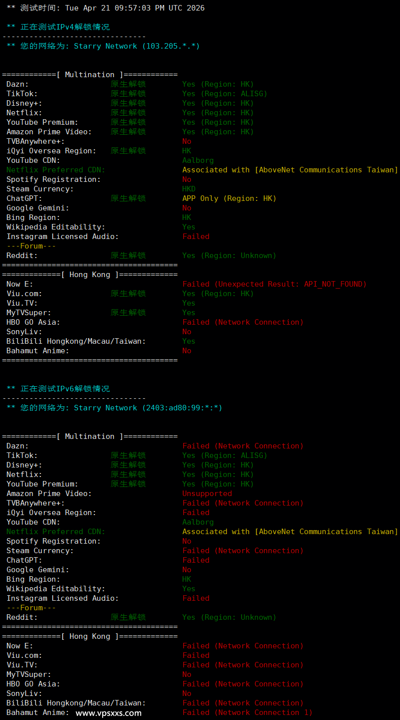This screenshot has height=720, width=400.
Task: Click TikTok's ALISG region result under IPv4
Action: click(x=224, y=94)
